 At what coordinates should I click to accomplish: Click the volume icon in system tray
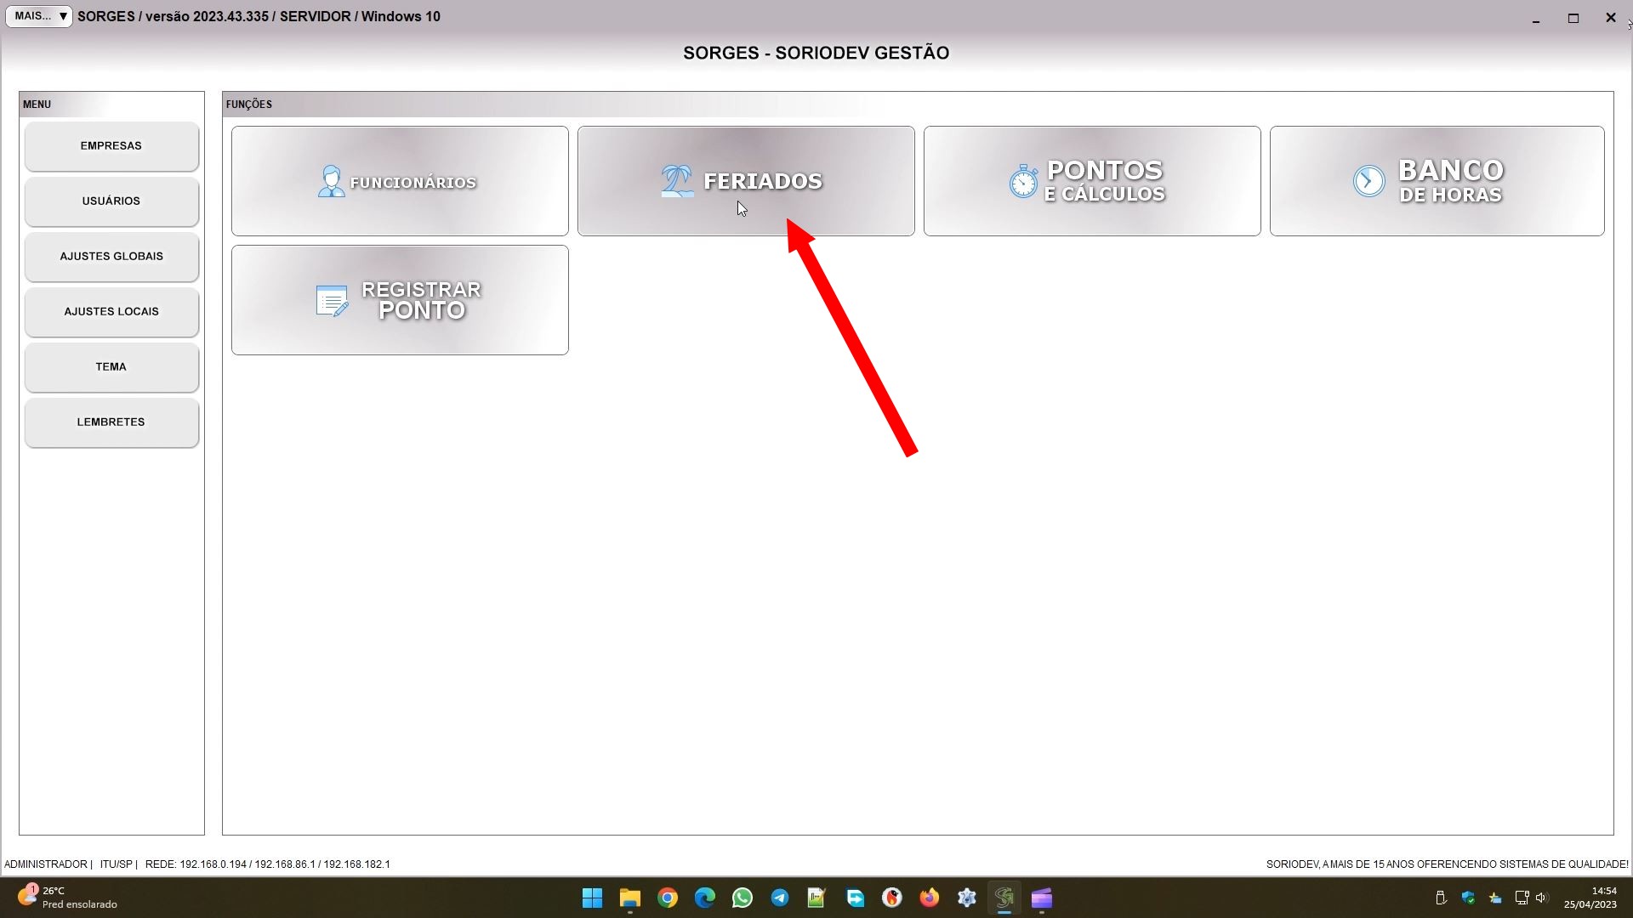[x=1542, y=898]
